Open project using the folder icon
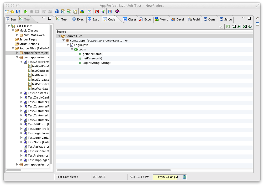Image resolution: width=264 pixels, height=186 pixels. [x=12, y=12]
